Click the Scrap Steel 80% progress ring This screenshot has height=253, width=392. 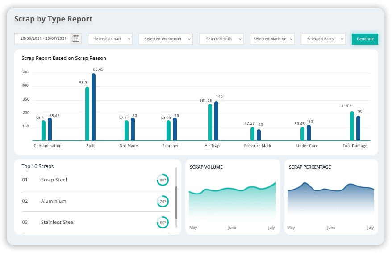[x=163, y=180]
